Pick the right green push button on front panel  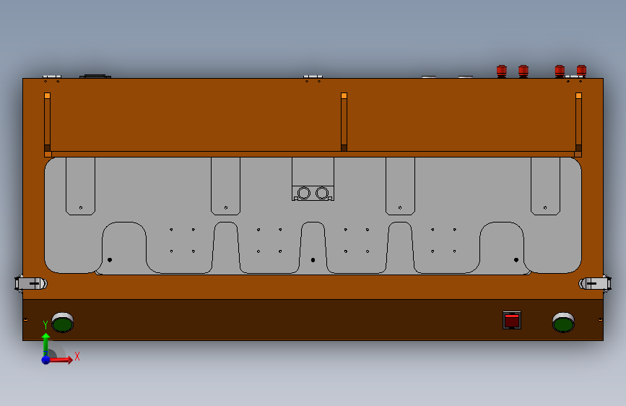(x=563, y=322)
